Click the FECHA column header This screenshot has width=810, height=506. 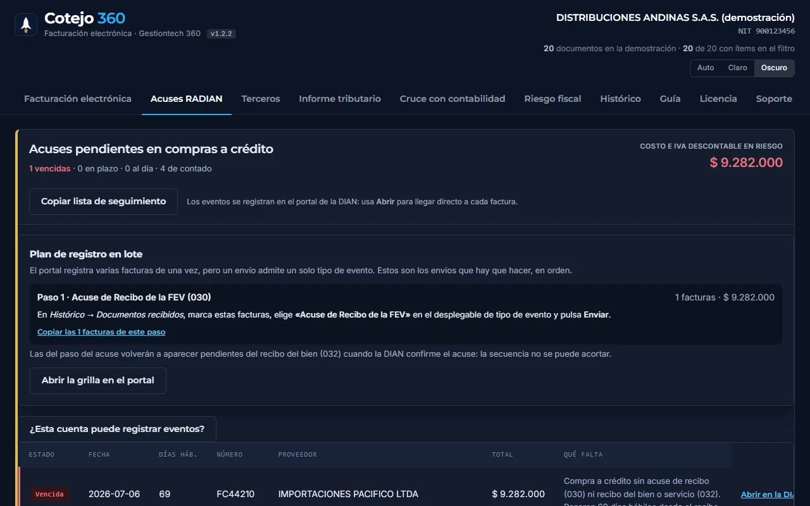(x=99, y=454)
